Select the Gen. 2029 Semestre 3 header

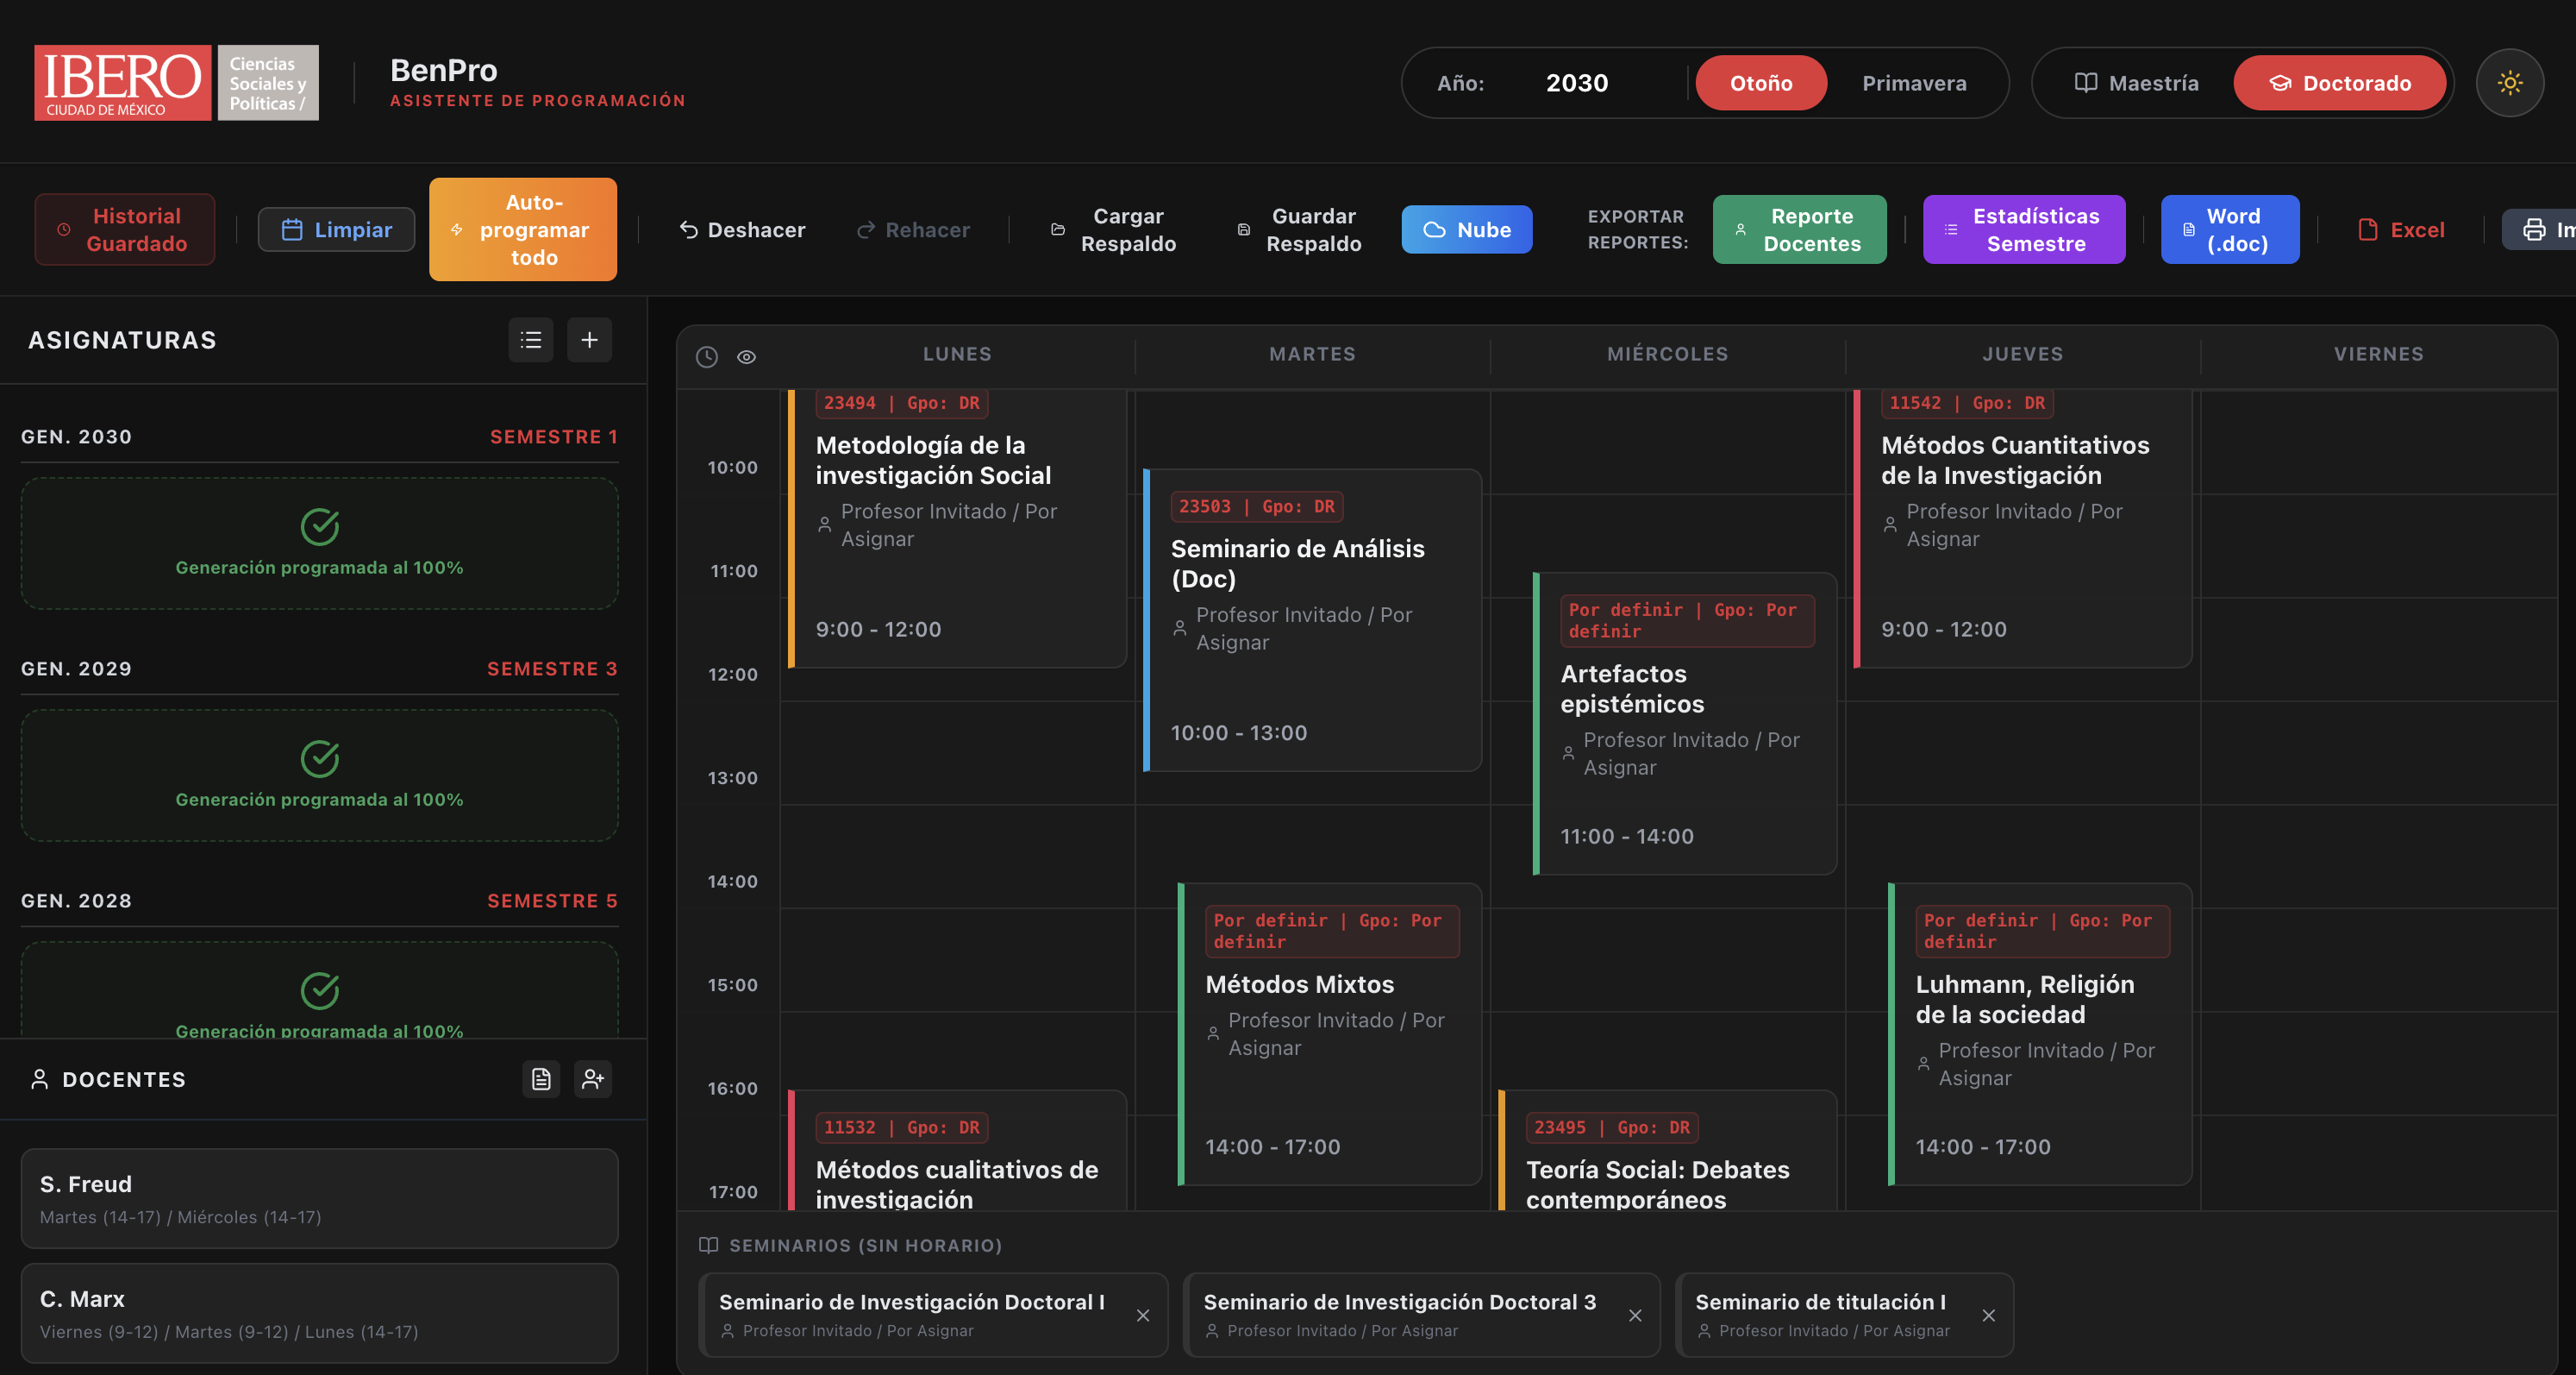319,669
